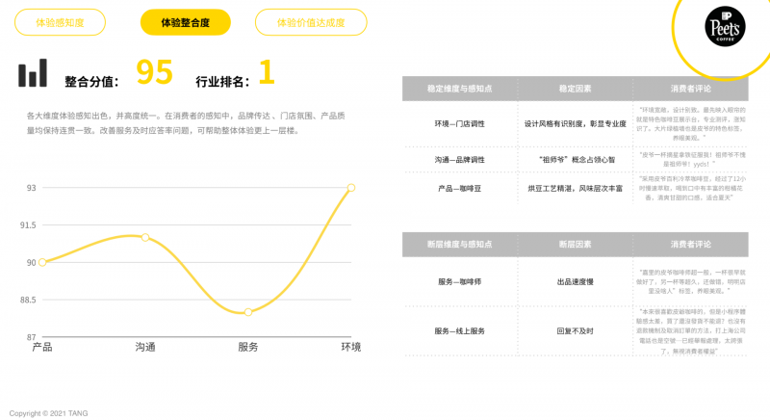Click the 断层因素 column header
This screenshot has height=420, width=770.
[575, 245]
